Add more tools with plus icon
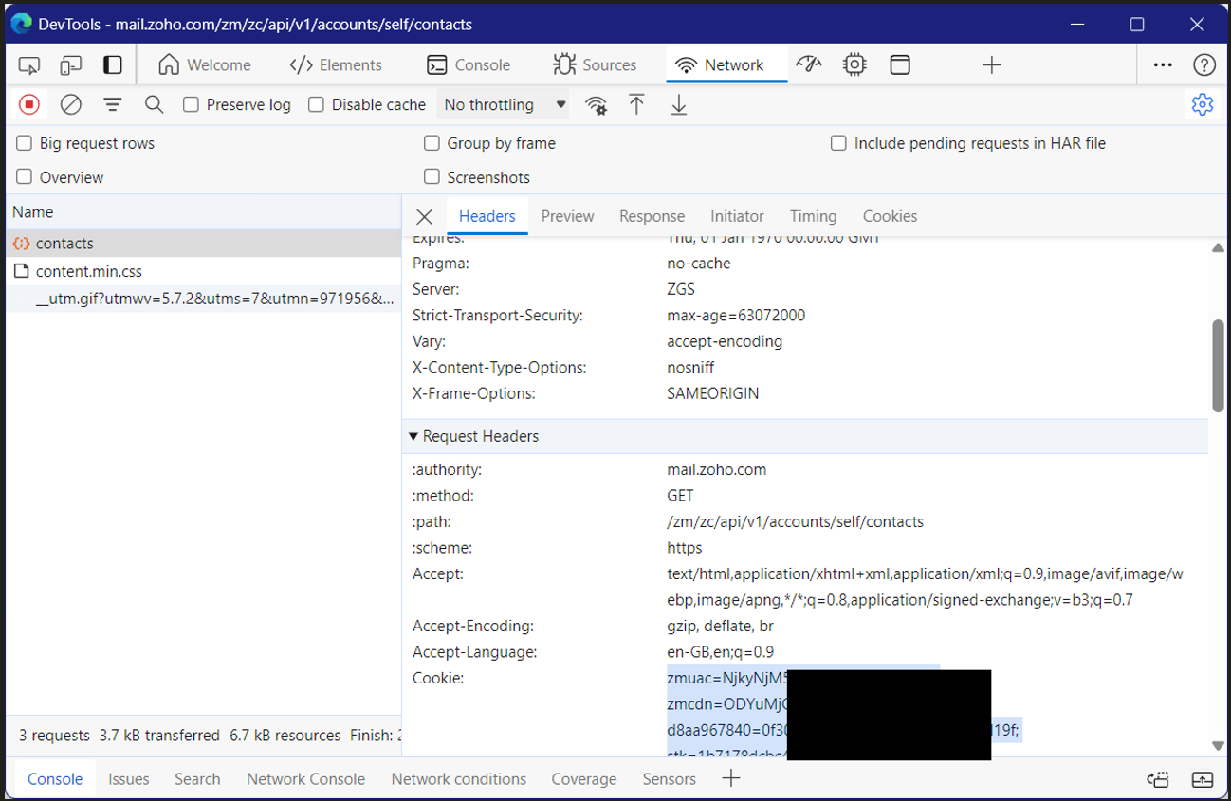1231x801 pixels. (991, 64)
